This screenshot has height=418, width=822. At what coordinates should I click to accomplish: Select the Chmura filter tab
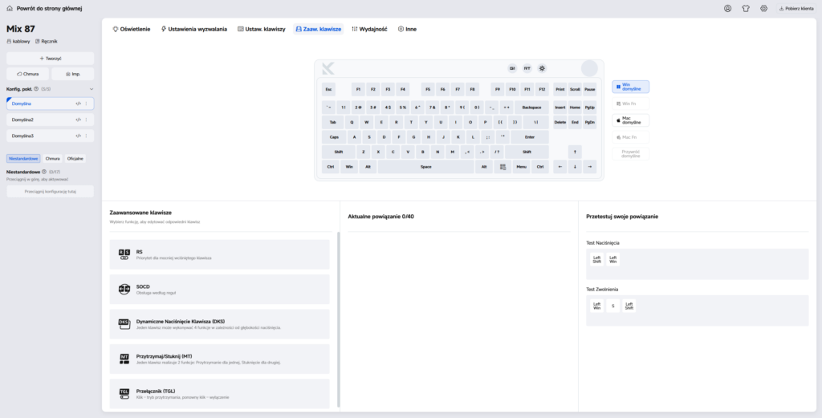click(52, 158)
